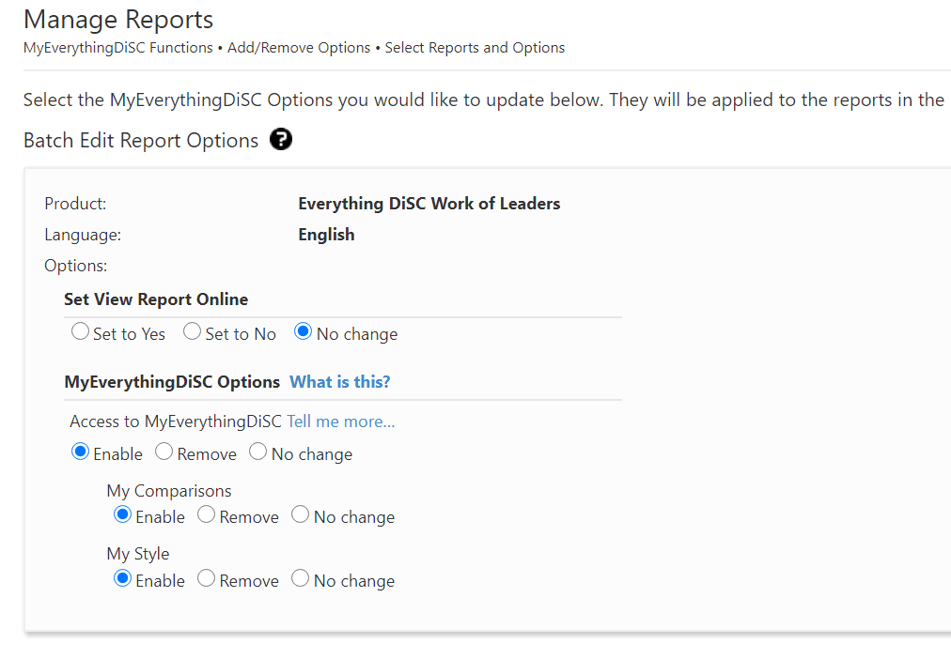
Task: Click Batch Edit Report Options heading
Action: [141, 141]
